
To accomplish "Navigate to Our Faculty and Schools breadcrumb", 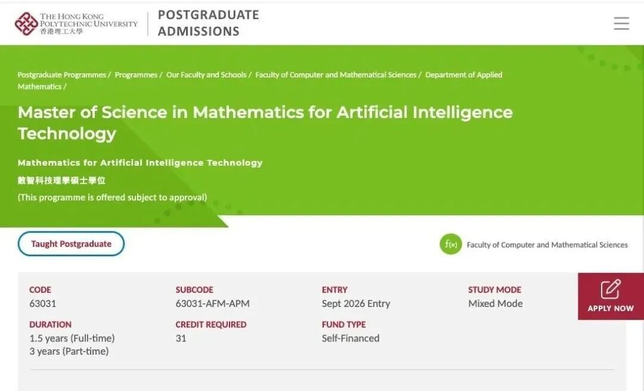I will 206,75.
